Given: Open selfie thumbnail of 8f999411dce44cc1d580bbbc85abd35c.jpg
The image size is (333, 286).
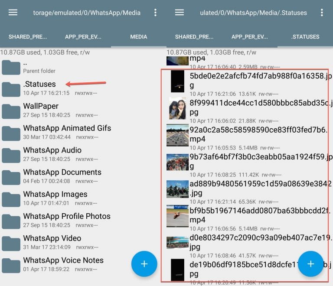Looking at the screenshot, I should [177, 108].
